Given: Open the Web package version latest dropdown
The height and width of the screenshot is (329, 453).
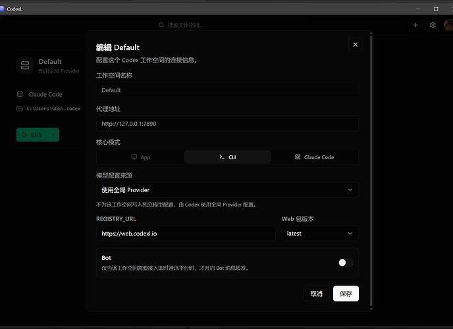Looking at the screenshot, I should click(320, 234).
